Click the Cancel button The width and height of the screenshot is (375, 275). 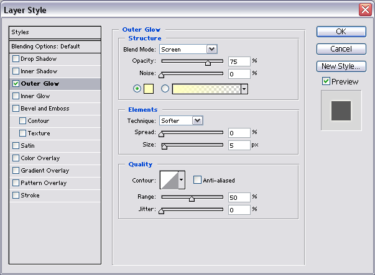click(341, 49)
